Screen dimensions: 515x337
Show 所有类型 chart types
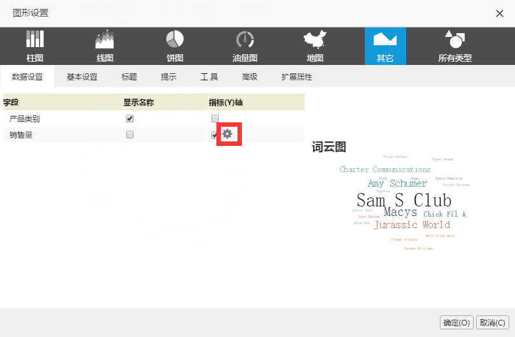[455, 46]
